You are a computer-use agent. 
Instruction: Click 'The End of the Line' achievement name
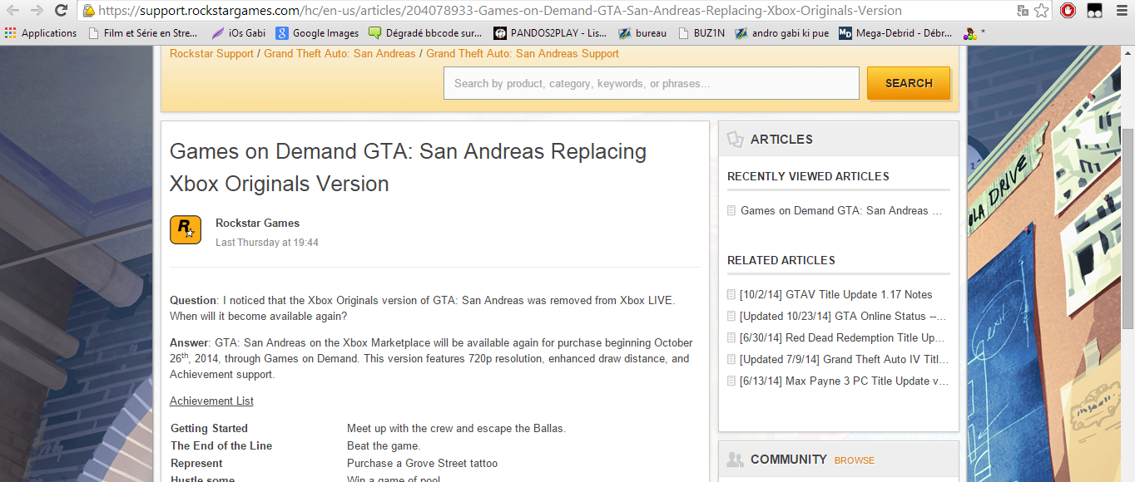221,446
